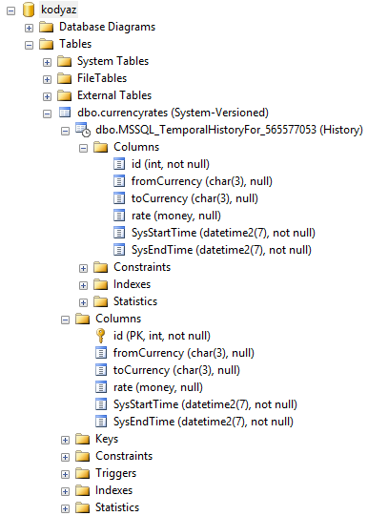Select the Keys folder label

(x=107, y=439)
